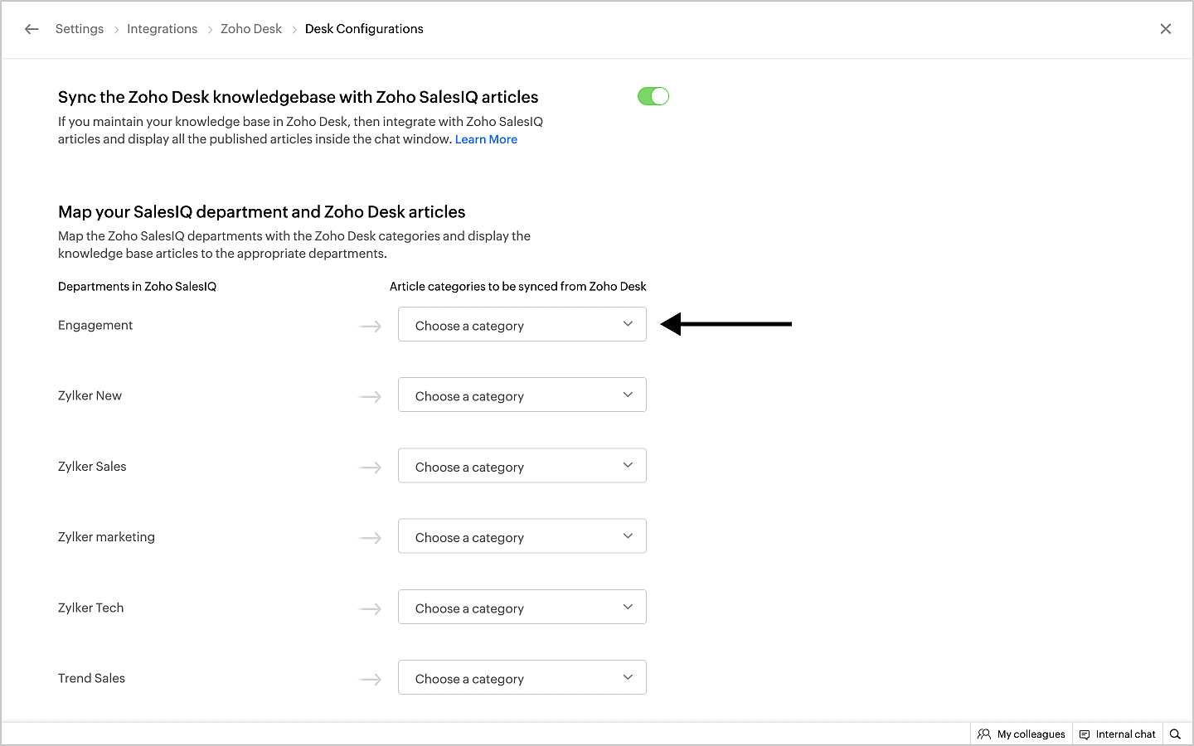
Task: Choose a category for Zylker Sales
Action: tap(522, 466)
